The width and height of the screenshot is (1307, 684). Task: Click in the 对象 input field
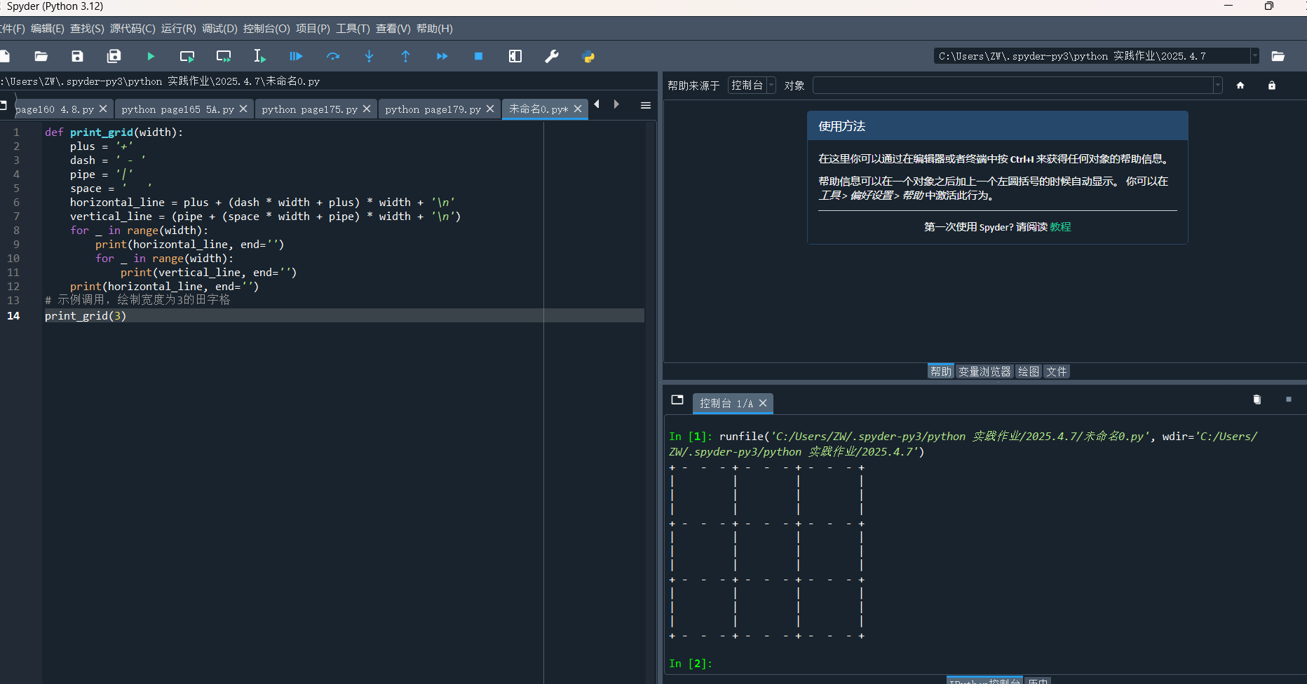coord(1013,85)
